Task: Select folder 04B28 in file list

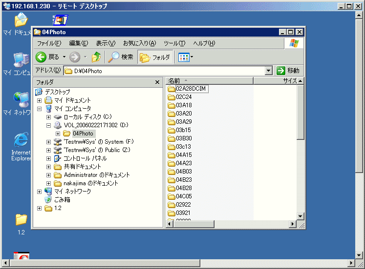Action: point(184,188)
